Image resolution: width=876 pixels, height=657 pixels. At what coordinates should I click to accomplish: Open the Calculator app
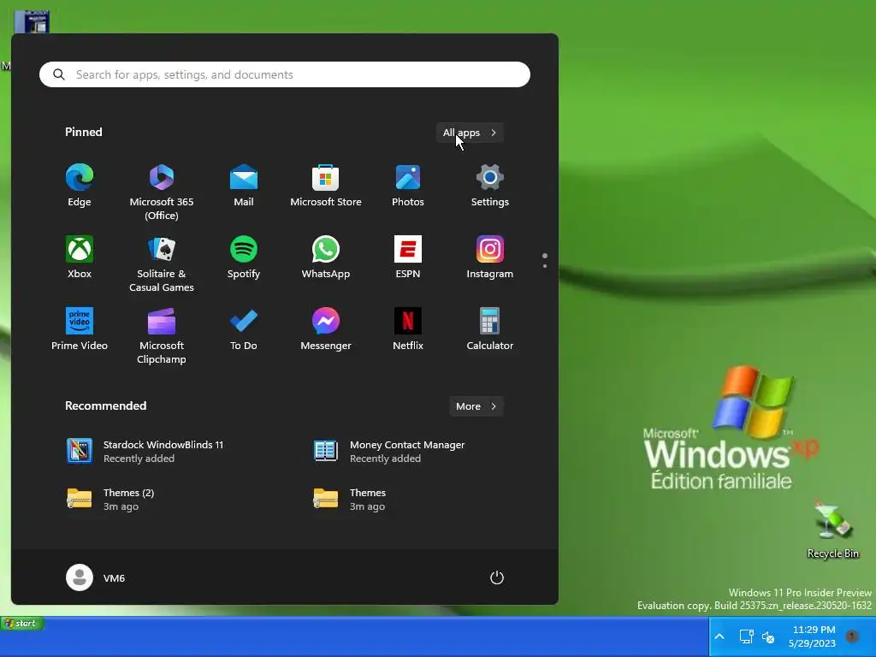[x=490, y=329]
